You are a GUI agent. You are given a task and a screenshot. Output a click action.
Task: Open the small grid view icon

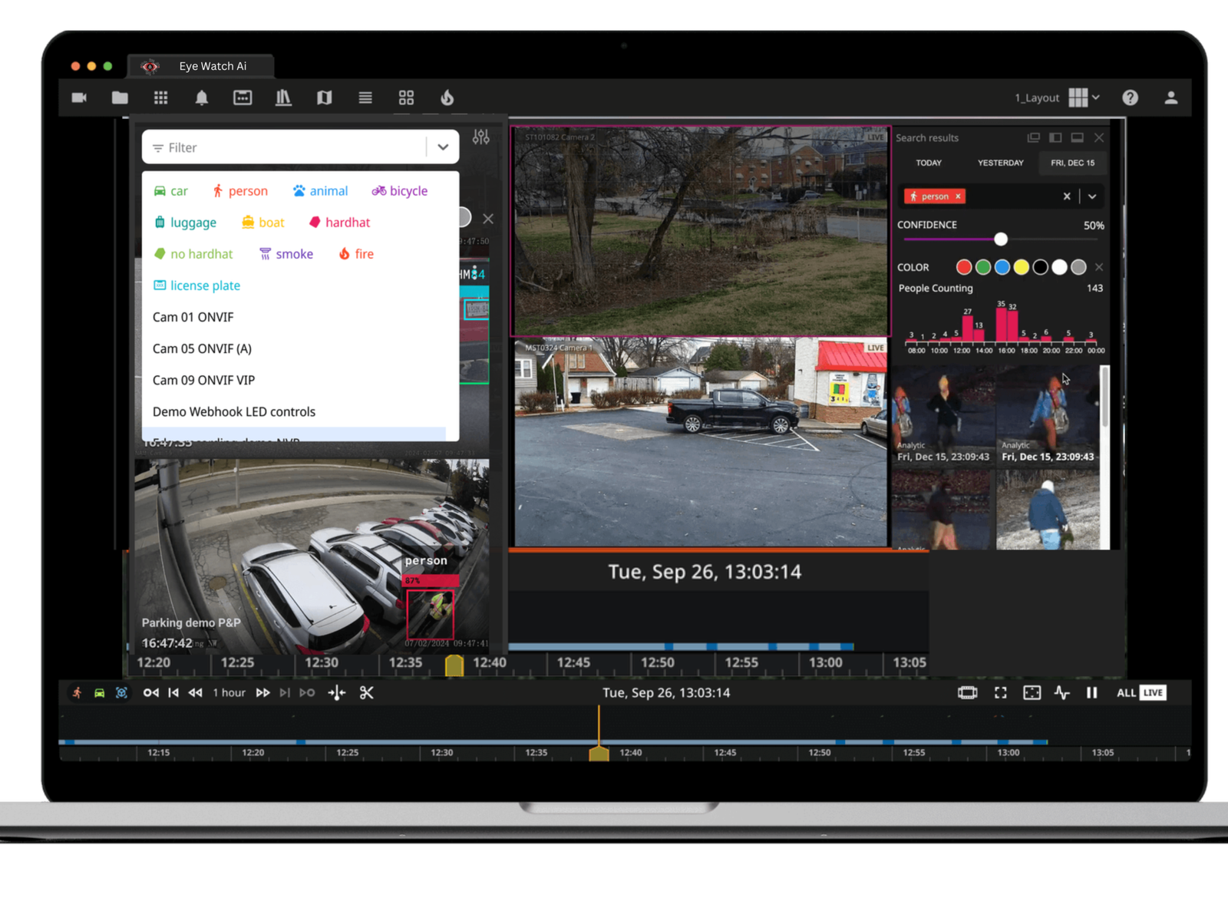pos(160,97)
